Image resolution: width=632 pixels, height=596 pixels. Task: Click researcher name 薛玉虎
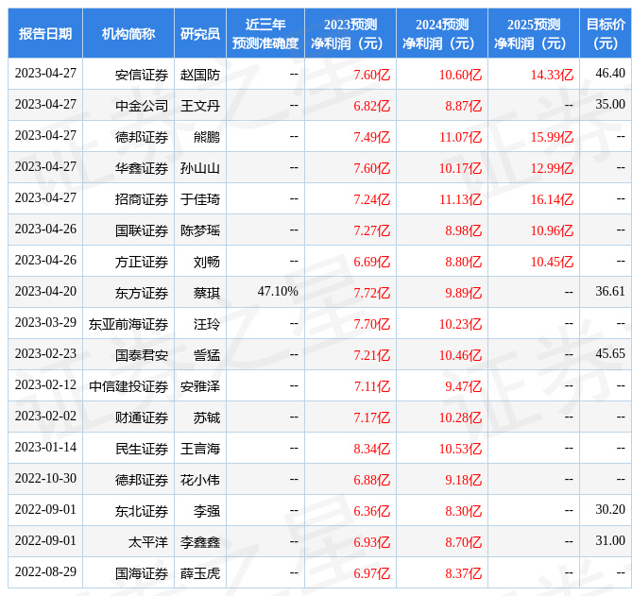[200, 573]
